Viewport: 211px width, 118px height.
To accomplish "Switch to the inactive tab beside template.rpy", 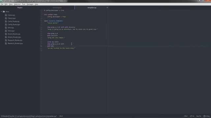I will tap(57, 8).
